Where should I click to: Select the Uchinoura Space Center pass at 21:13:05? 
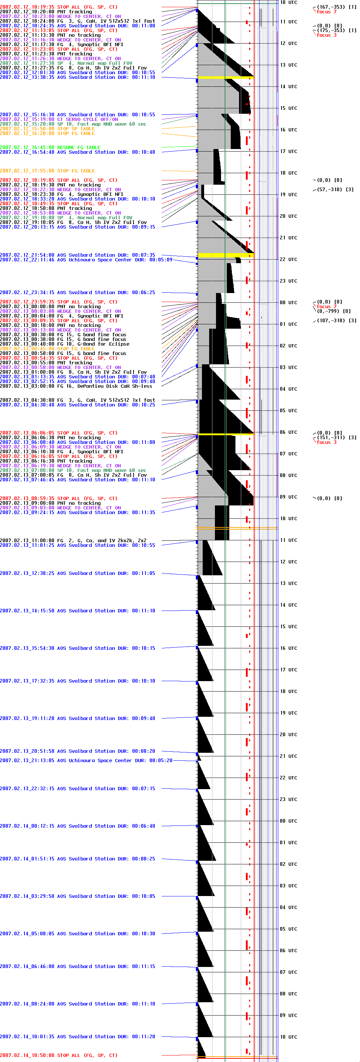click(x=86, y=761)
